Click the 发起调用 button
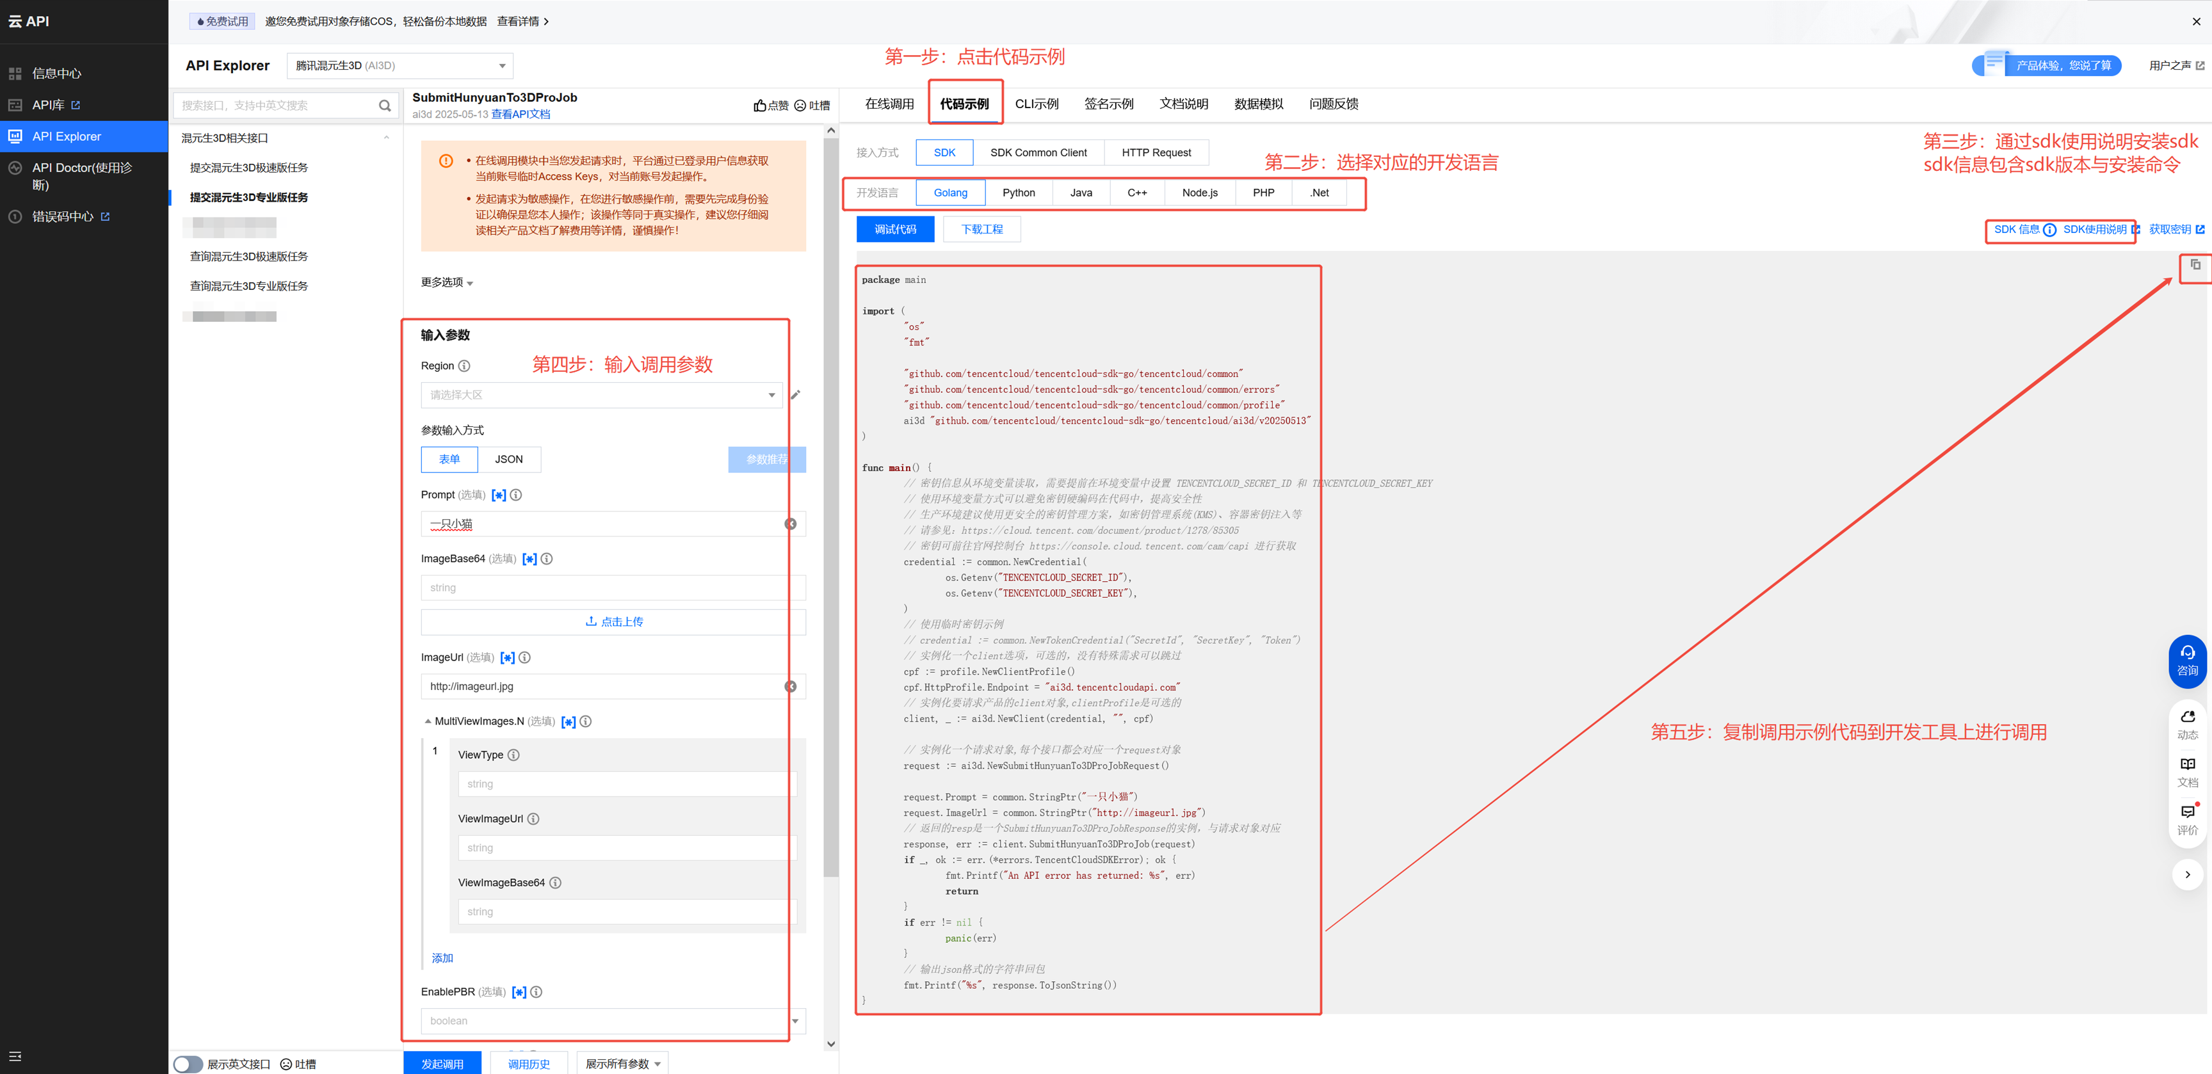 pyautogui.click(x=442, y=1064)
